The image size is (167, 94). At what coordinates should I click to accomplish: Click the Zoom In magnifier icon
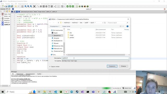coord(28,6)
